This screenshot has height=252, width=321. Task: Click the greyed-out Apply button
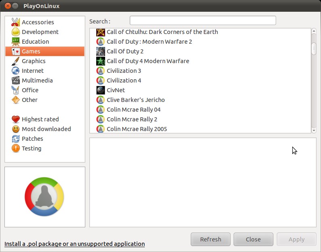296,239
